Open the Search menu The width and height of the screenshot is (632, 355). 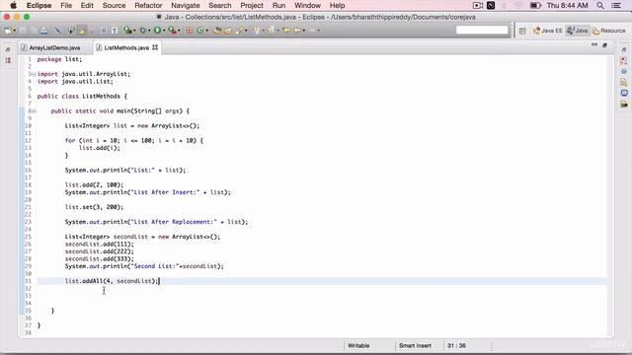click(220, 5)
